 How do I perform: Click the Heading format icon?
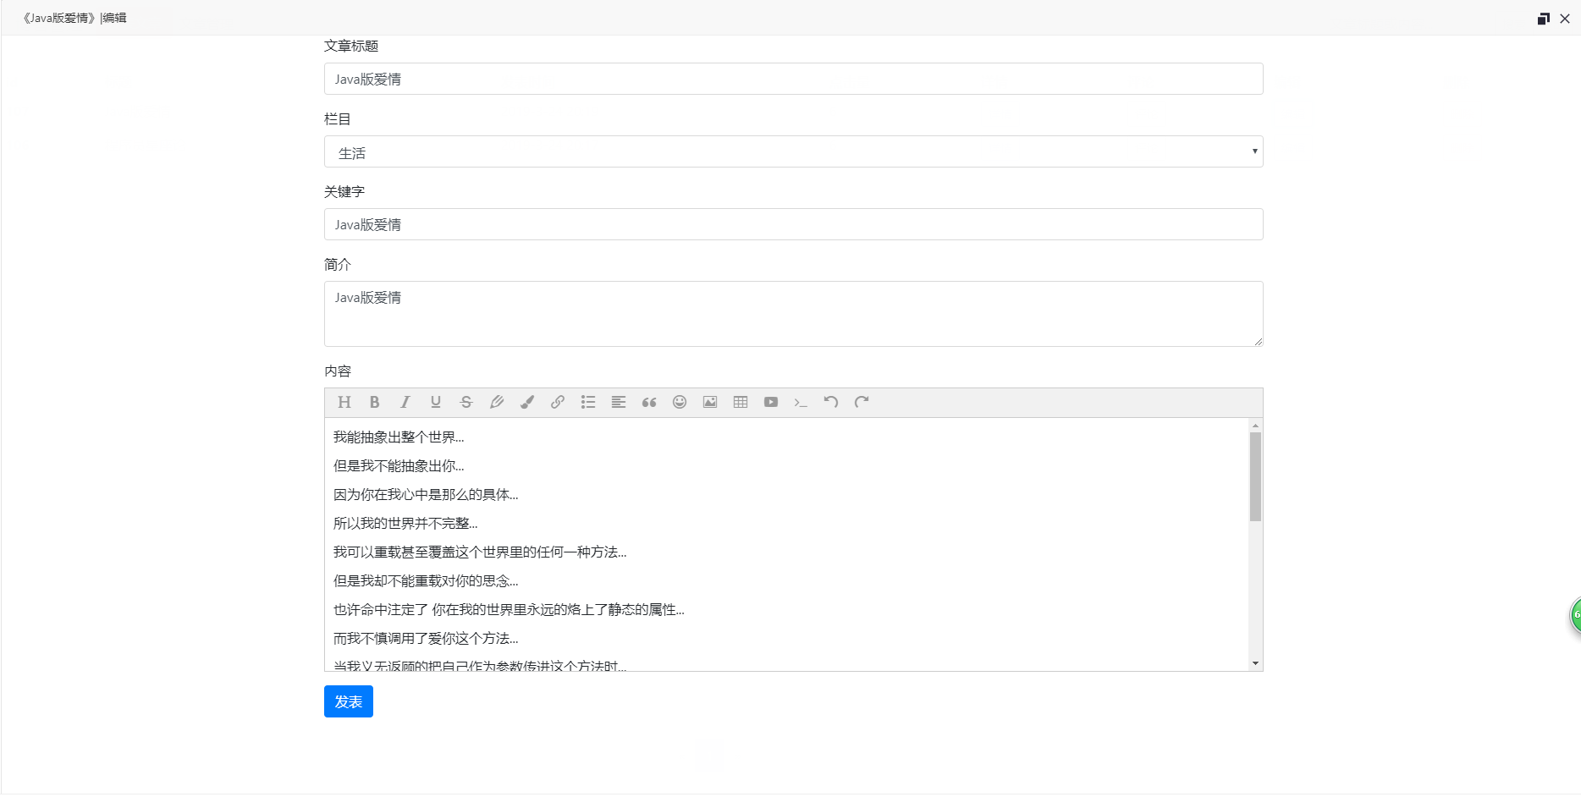pos(344,403)
